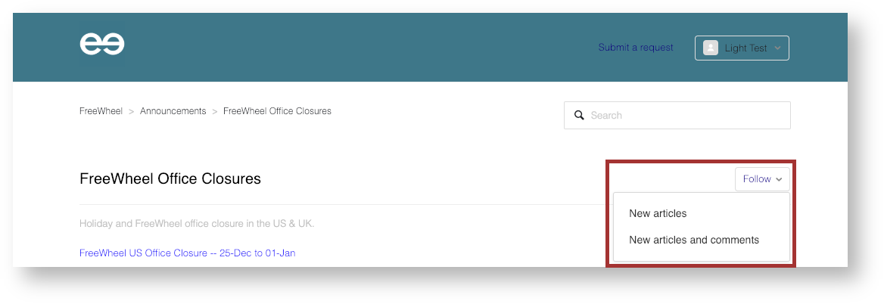Open the Submit a request link
The height and width of the screenshot is (304, 884).
tap(636, 48)
